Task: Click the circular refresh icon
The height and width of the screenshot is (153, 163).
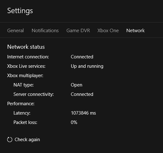Action: coord(10,140)
